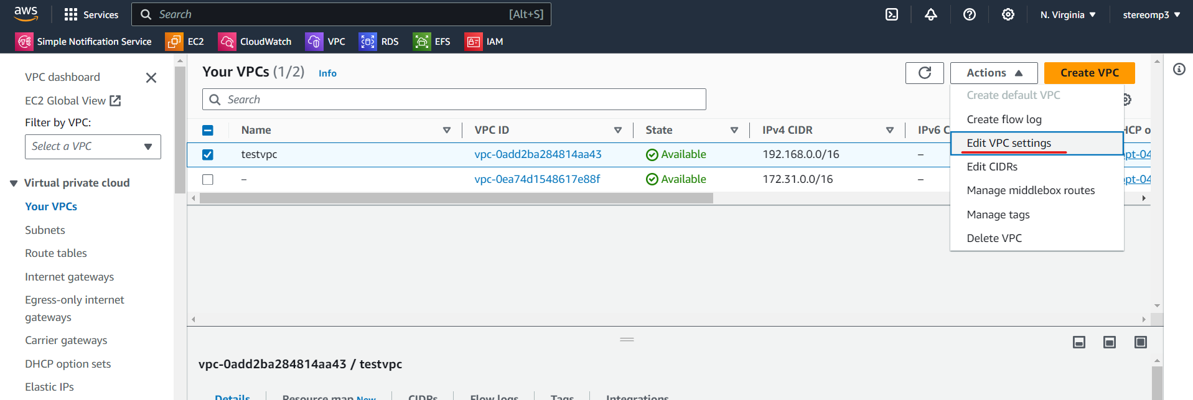The image size is (1193, 400).
Task: Click the testvpc name cell
Action: [260, 154]
